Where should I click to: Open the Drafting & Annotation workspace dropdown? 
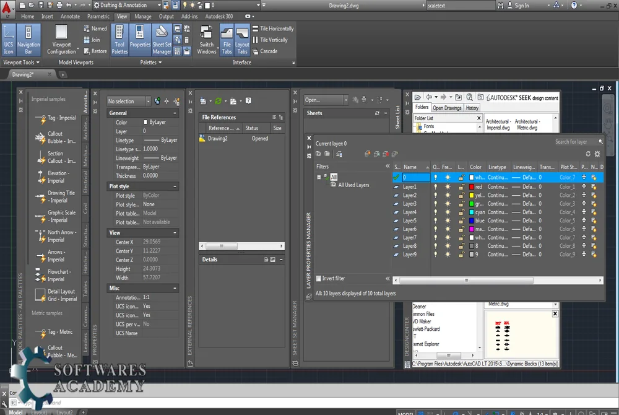pyautogui.click(x=127, y=5)
